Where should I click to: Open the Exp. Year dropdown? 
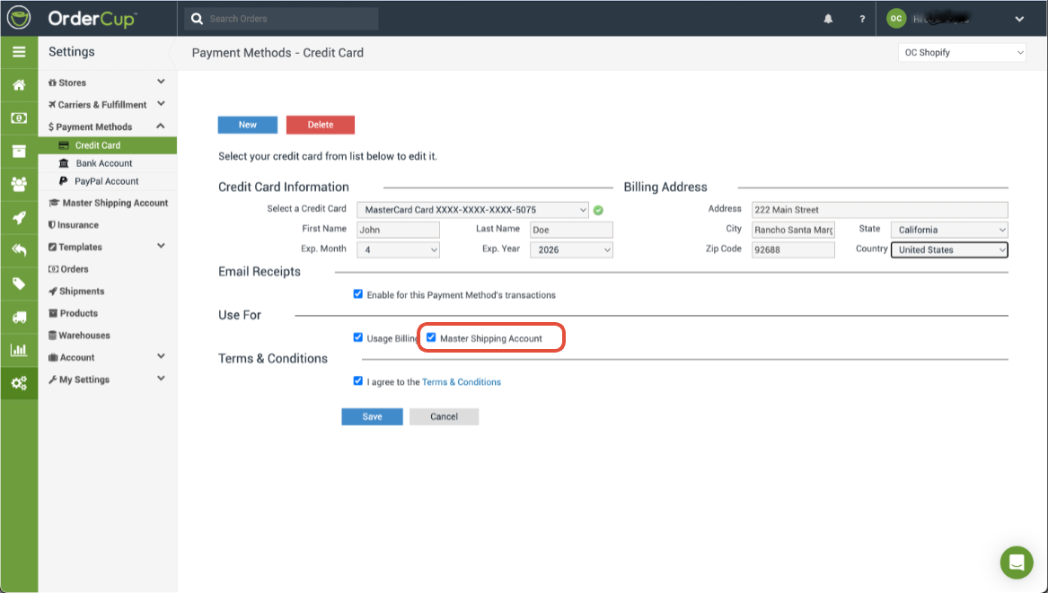point(571,249)
